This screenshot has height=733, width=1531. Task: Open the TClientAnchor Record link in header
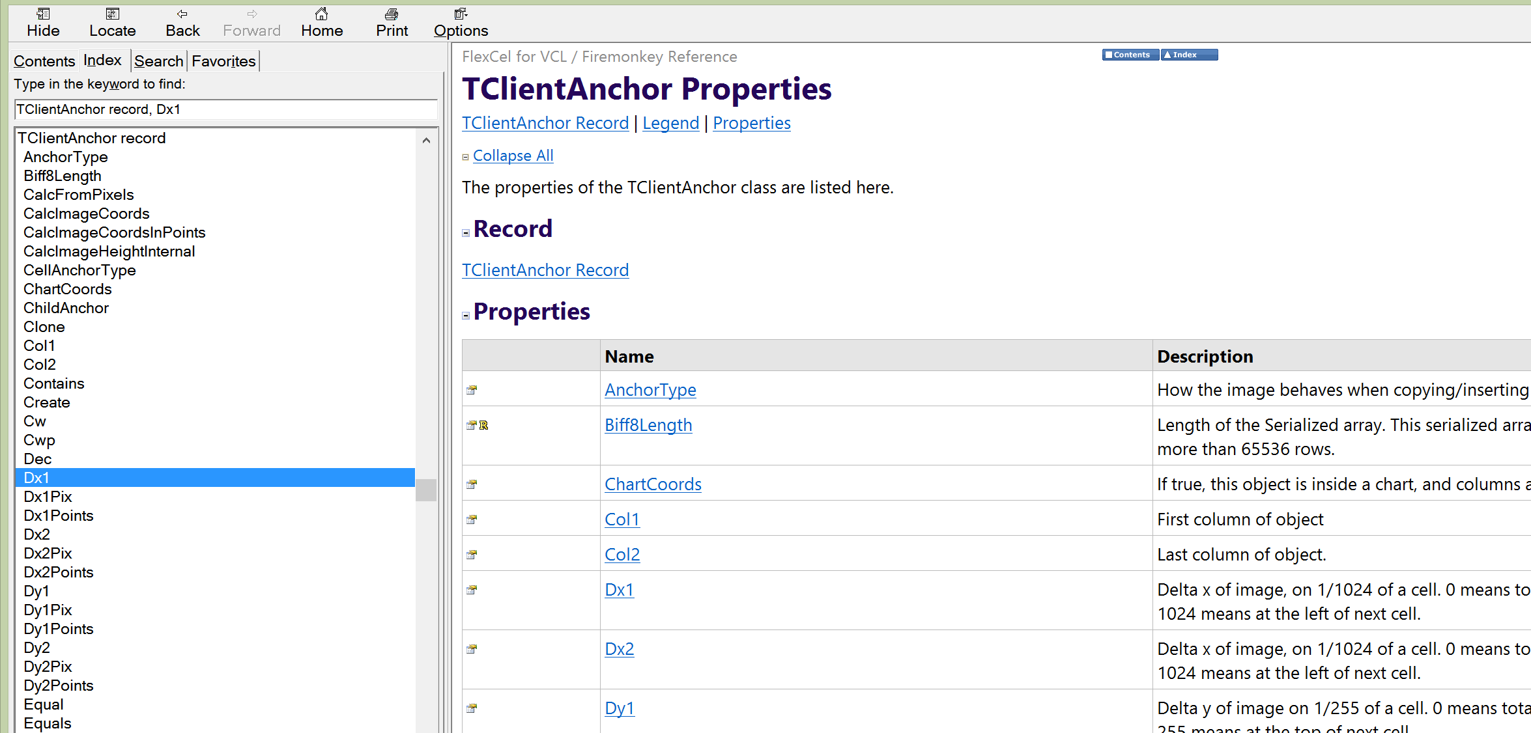tap(545, 123)
